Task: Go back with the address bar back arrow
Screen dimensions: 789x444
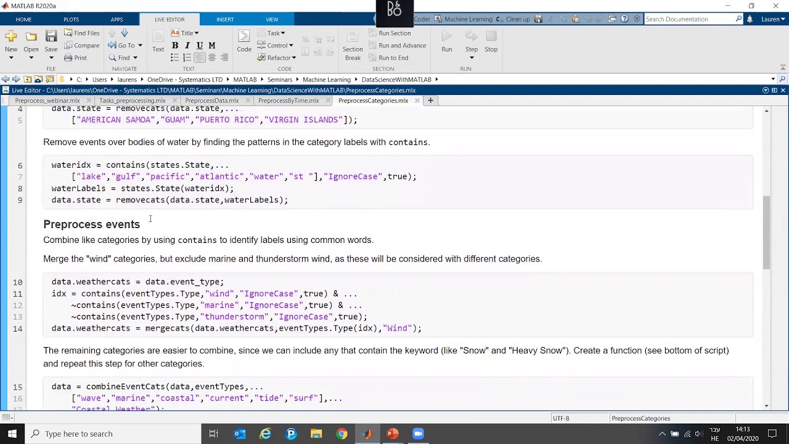Action: tap(6, 80)
